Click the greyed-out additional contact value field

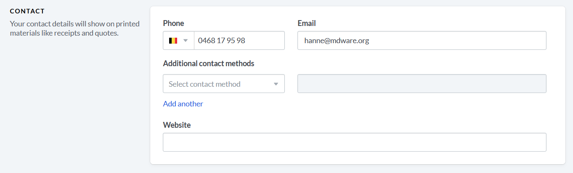point(422,84)
